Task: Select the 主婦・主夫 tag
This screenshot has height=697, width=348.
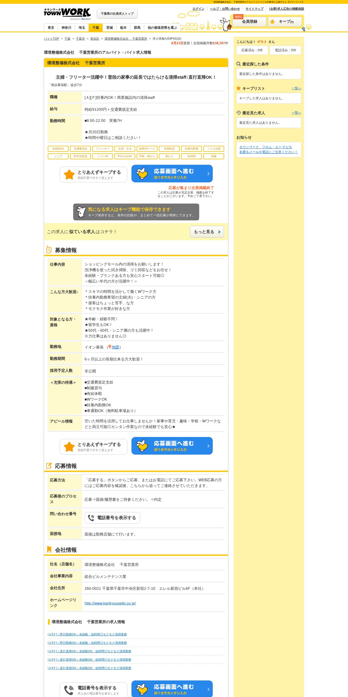Action: pyautogui.click(x=125, y=149)
